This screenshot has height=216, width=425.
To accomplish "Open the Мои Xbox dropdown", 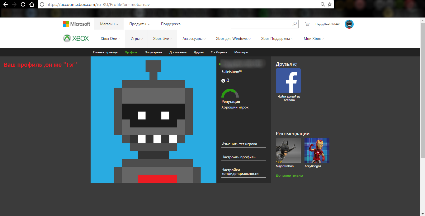I will (314, 39).
